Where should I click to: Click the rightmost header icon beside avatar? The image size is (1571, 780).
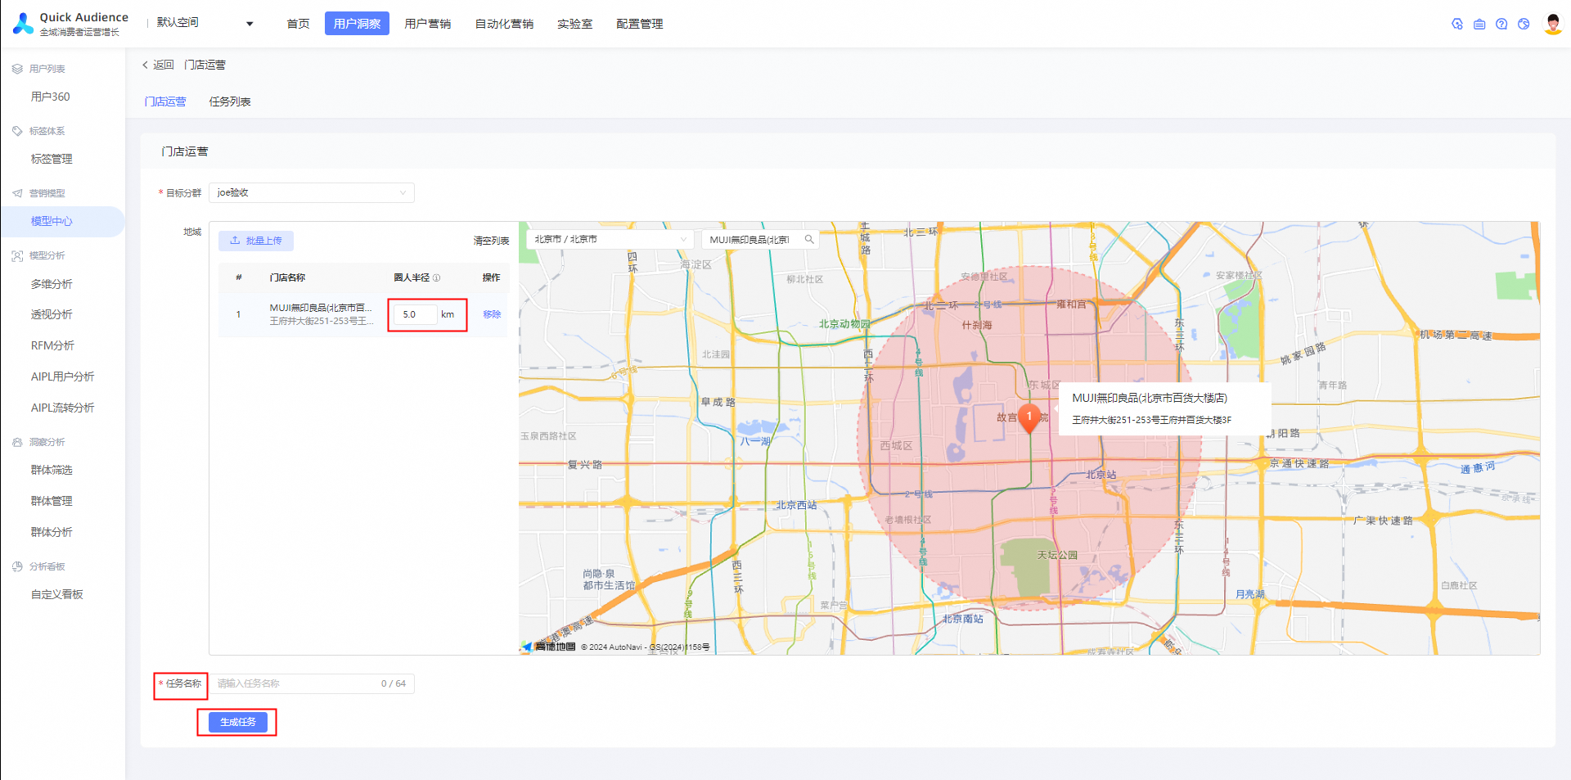click(x=1524, y=25)
